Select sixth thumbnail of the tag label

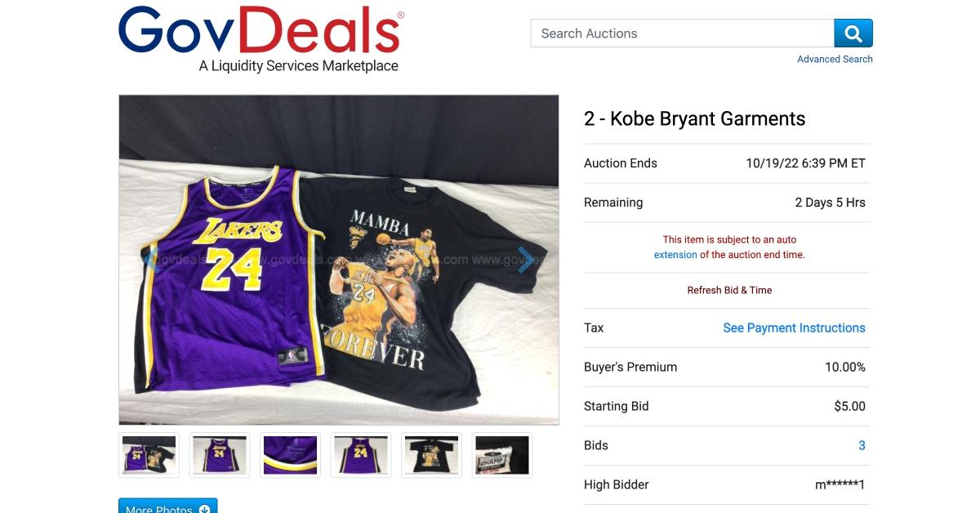502,455
